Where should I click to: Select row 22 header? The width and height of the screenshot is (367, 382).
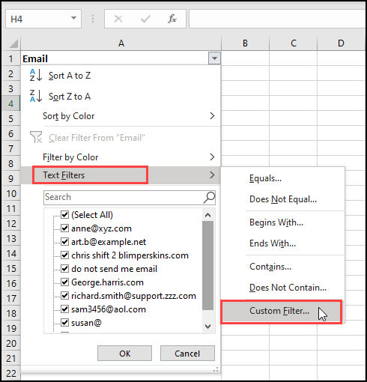(10, 373)
